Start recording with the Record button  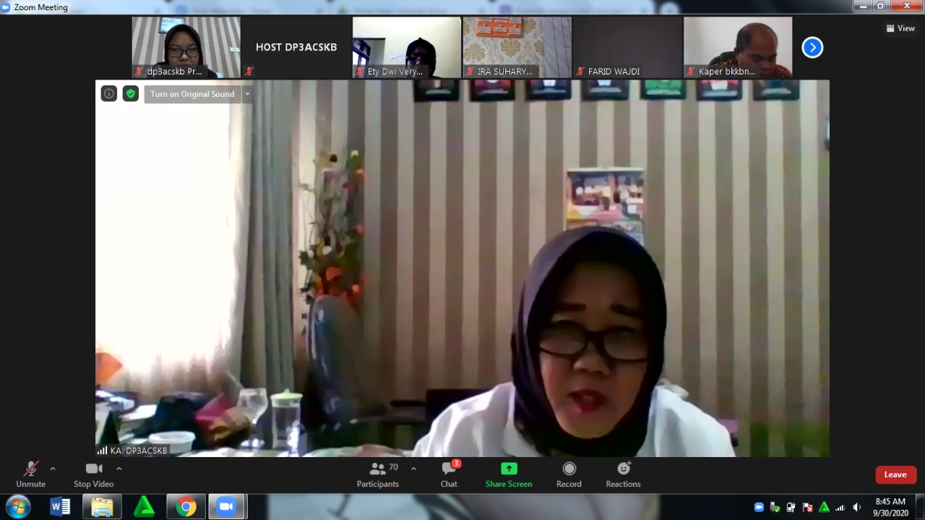(x=569, y=474)
